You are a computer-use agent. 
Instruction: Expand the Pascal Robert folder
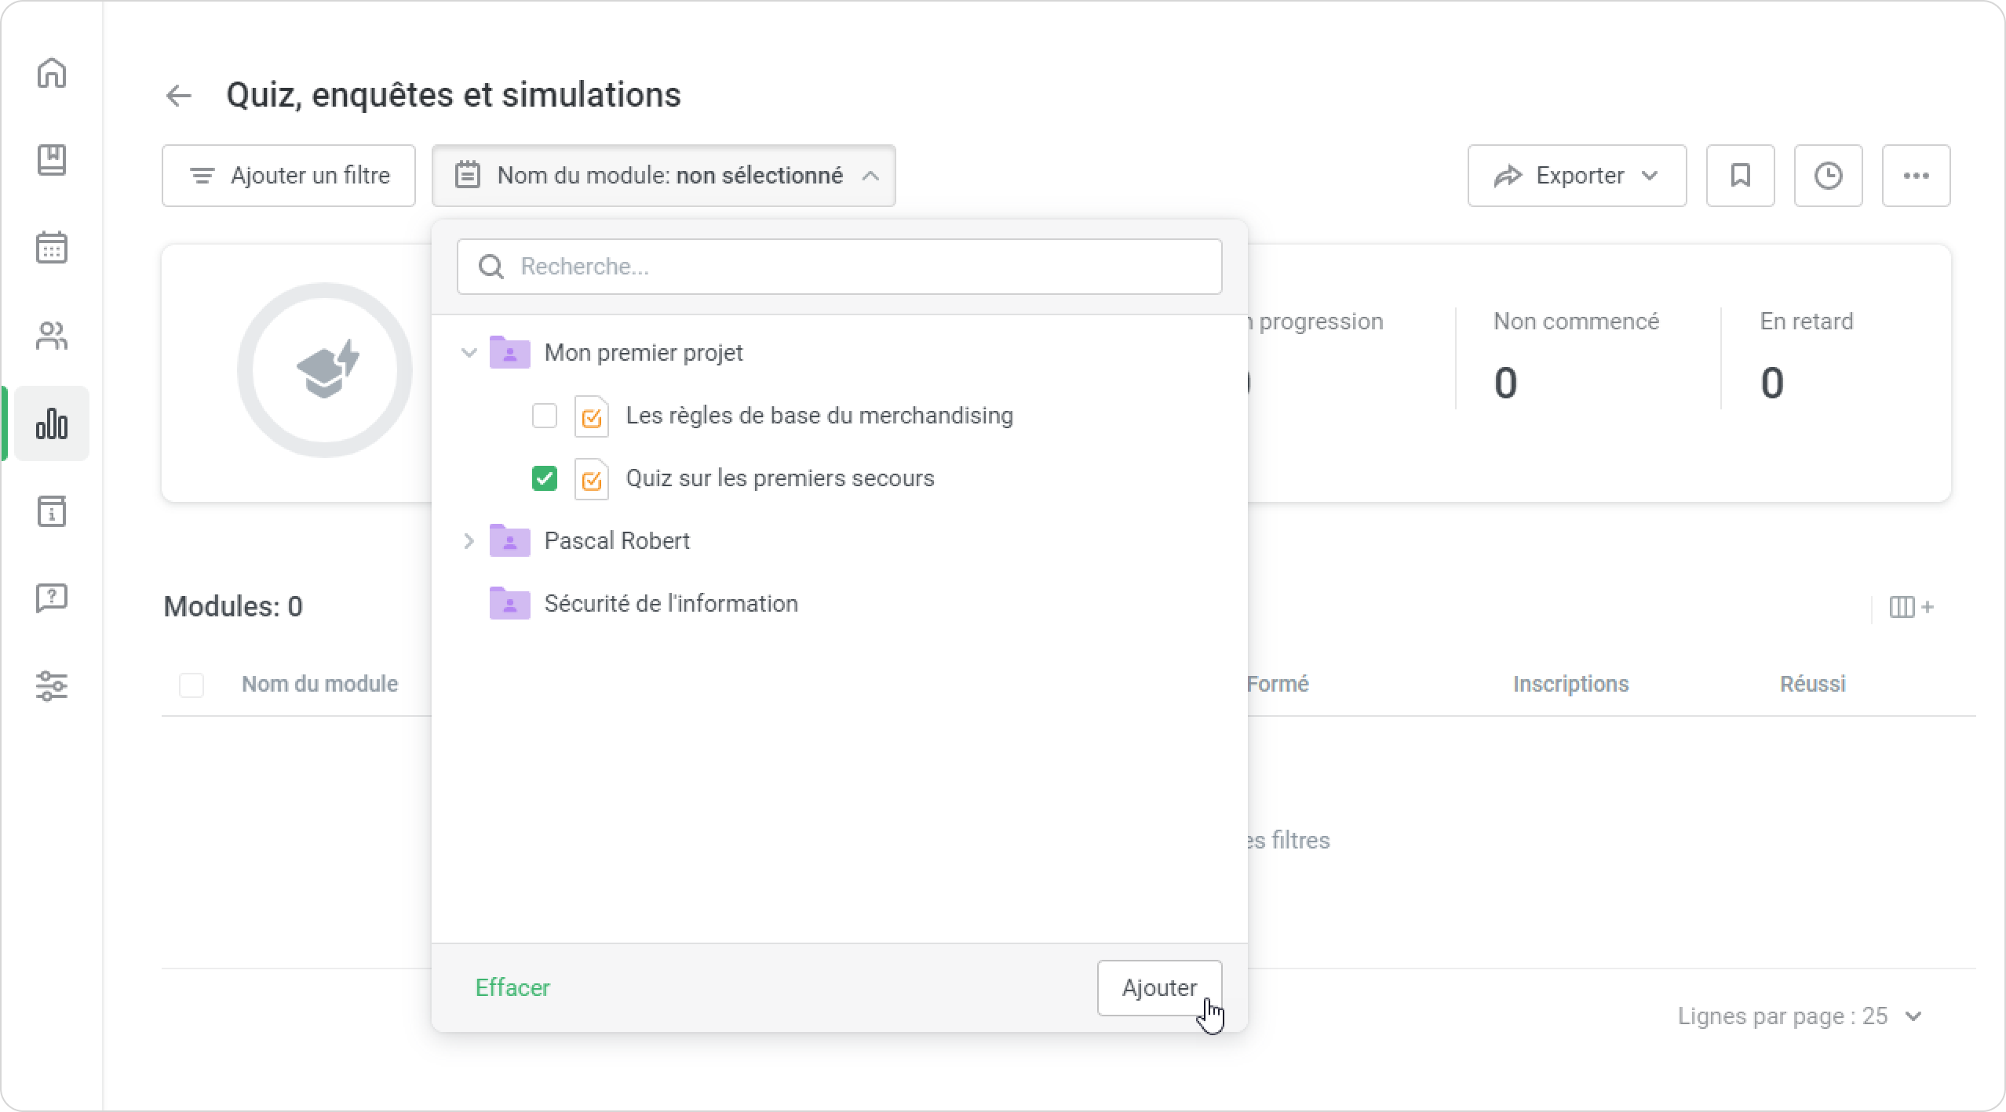[469, 541]
